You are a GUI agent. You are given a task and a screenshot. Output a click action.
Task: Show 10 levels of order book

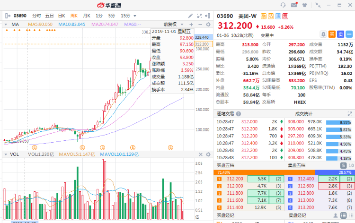351,165
